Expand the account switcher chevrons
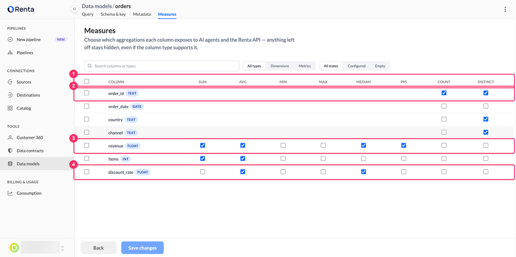 click(63, 248)
